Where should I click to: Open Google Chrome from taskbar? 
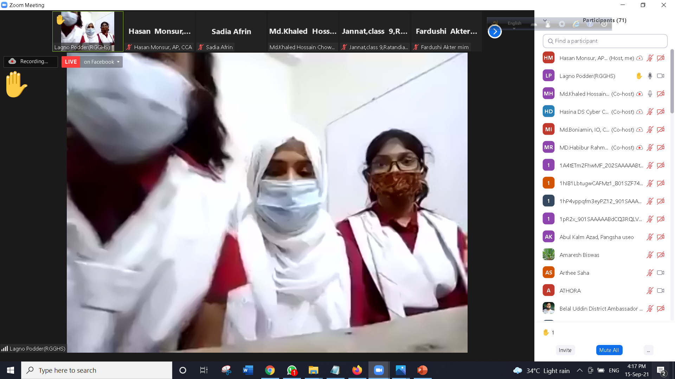pos(270,370)
